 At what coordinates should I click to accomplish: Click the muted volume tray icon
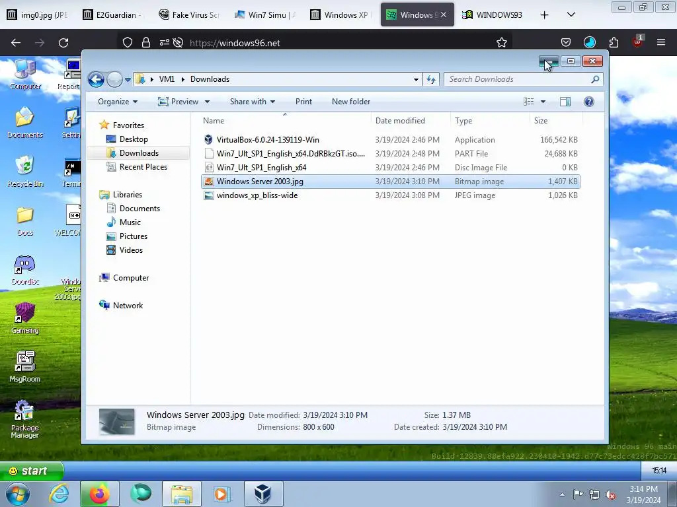tap(610, 494)
